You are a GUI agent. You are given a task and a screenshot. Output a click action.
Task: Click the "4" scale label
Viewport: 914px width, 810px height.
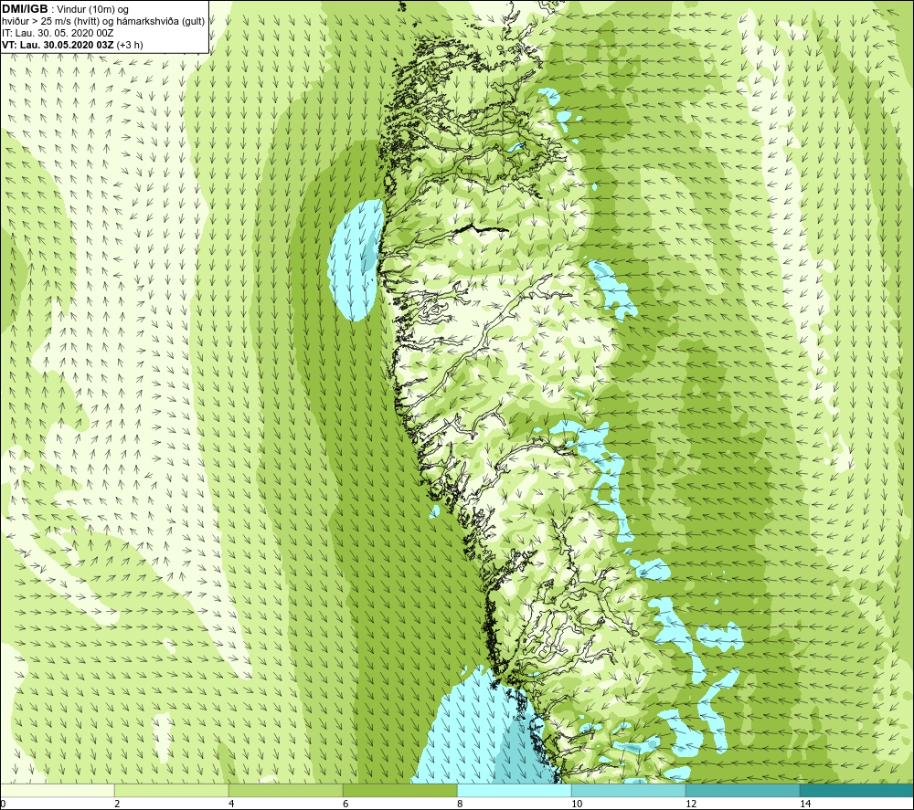[231, 804]
